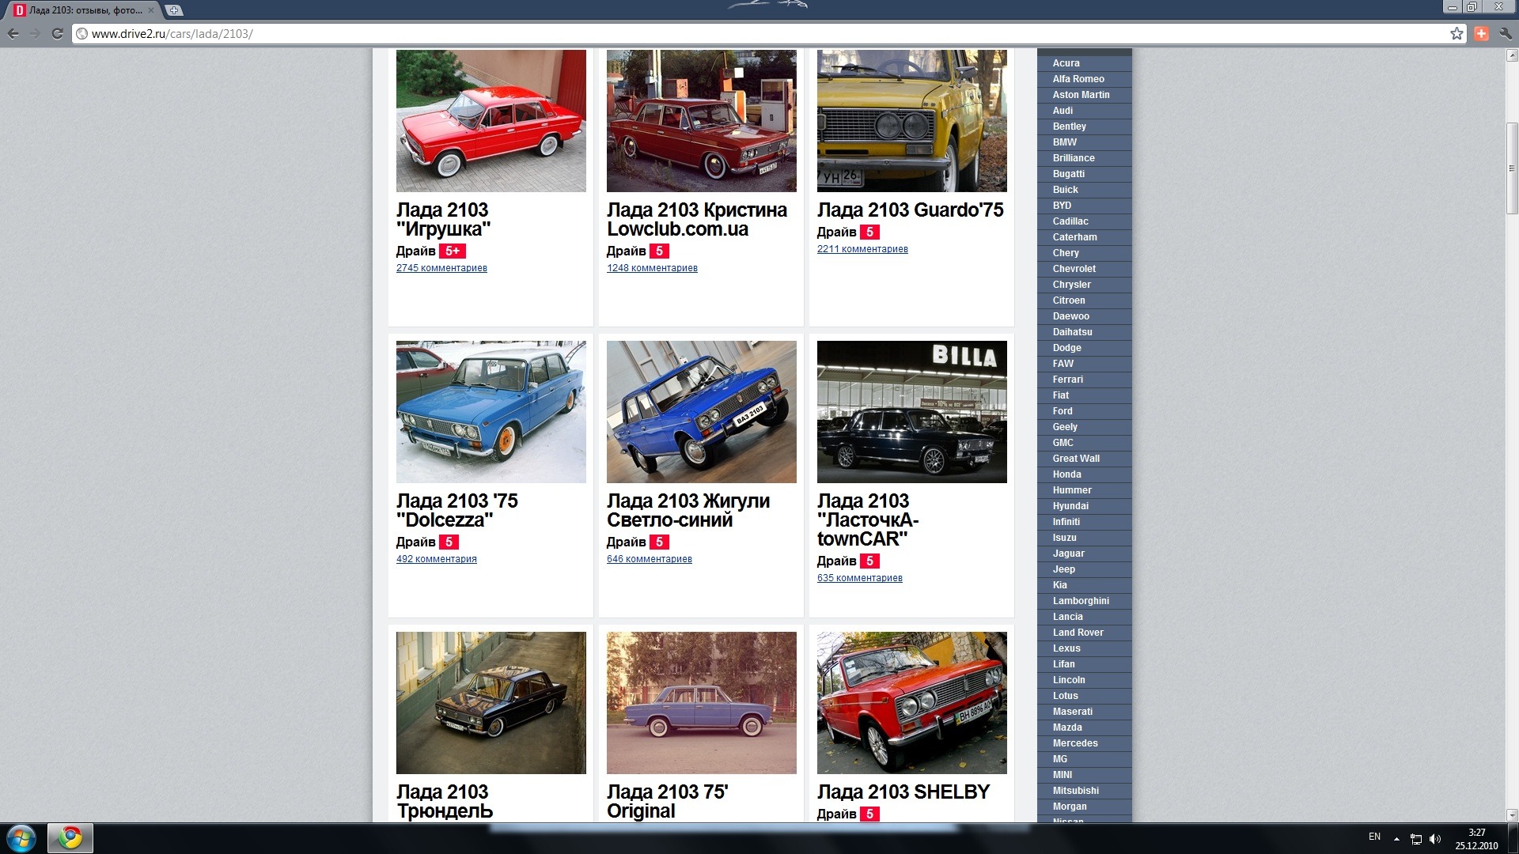
Task: Select Aston Martin brand
Action: (1085, 95)
